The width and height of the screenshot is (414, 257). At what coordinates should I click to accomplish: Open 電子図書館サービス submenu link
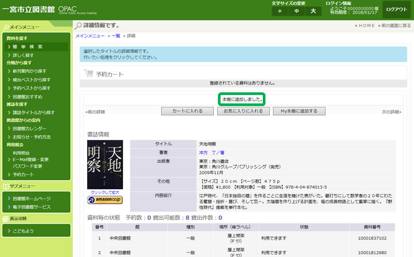click(x=32, y=207)
